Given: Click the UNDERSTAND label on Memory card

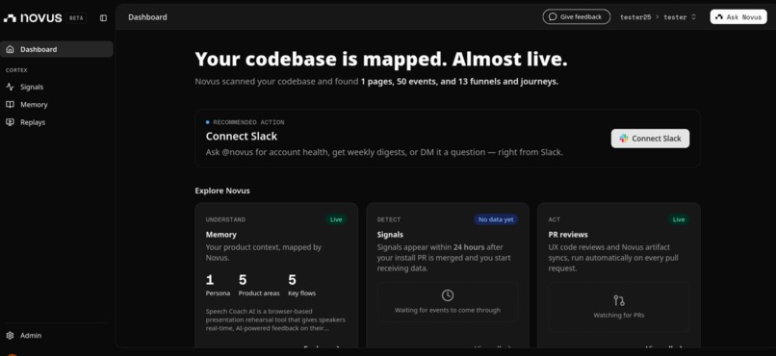Looking at the screenshot, I should click(225, 219).
